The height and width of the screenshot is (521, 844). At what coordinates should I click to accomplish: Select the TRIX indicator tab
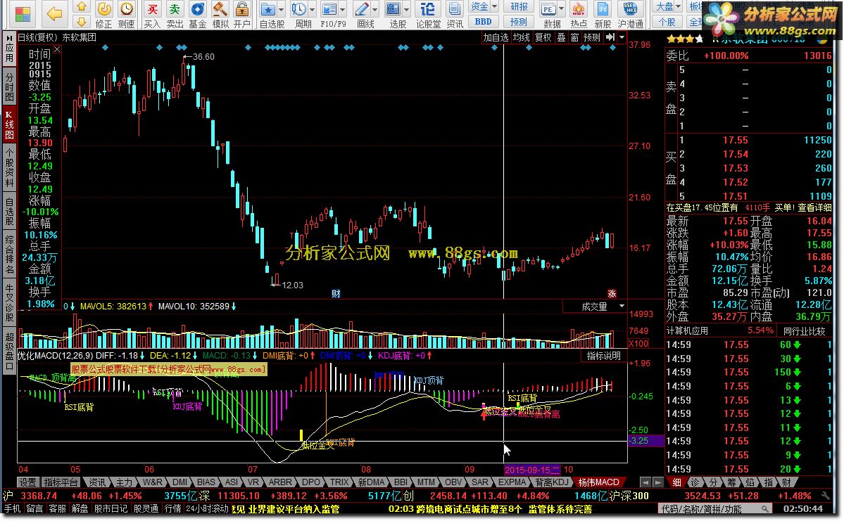click(x=340, y=482)
